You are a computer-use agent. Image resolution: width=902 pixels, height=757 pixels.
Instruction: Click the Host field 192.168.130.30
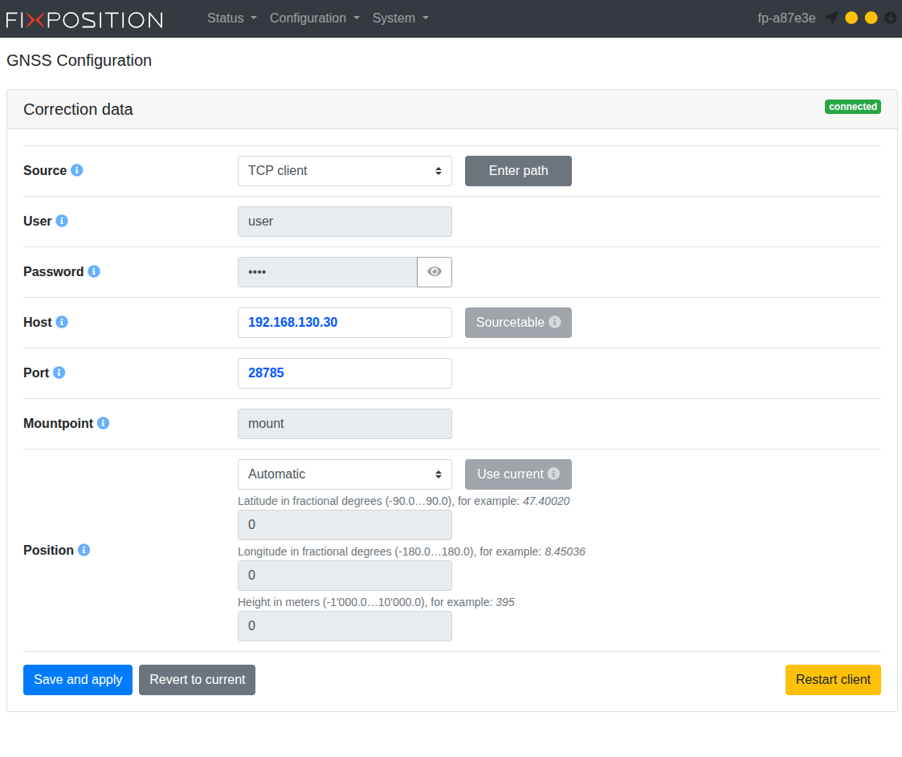pyautogui.click(x=345, y=323)
